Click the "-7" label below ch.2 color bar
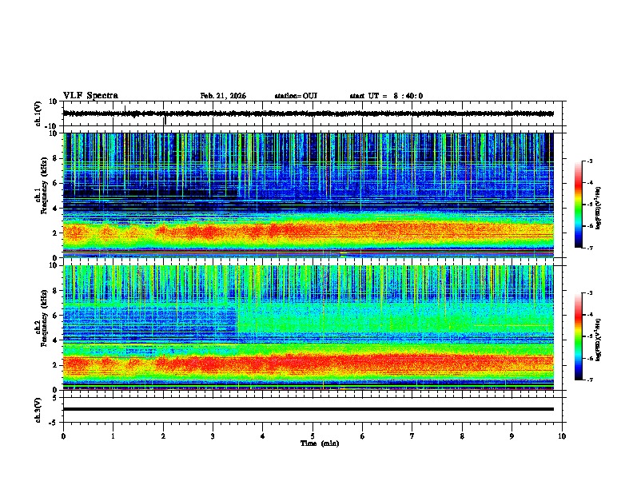633x489 pixels. [x=589, y=380]
